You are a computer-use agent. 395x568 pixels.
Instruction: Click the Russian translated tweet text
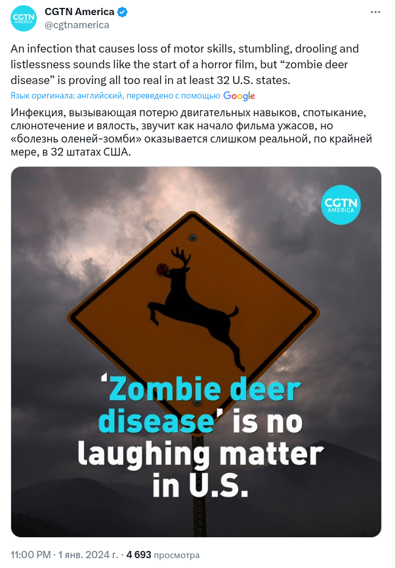191,132
